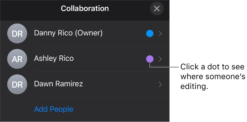Expand Dawn Ramirez's details chevron
The height and width of the screenshot is (122, 247).
[x=160, y=84]
